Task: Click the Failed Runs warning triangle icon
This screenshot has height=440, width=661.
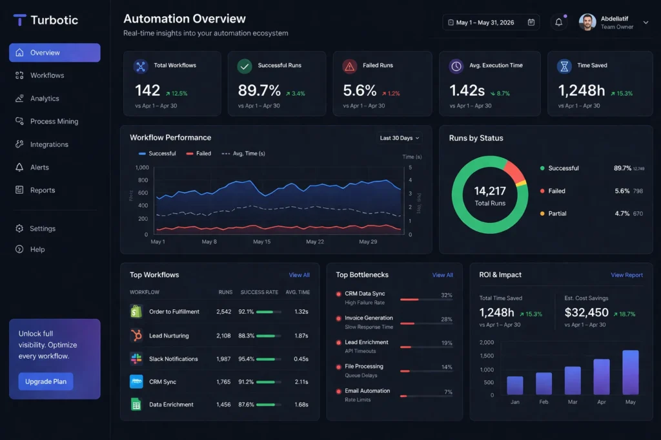Action: point(349,66)
